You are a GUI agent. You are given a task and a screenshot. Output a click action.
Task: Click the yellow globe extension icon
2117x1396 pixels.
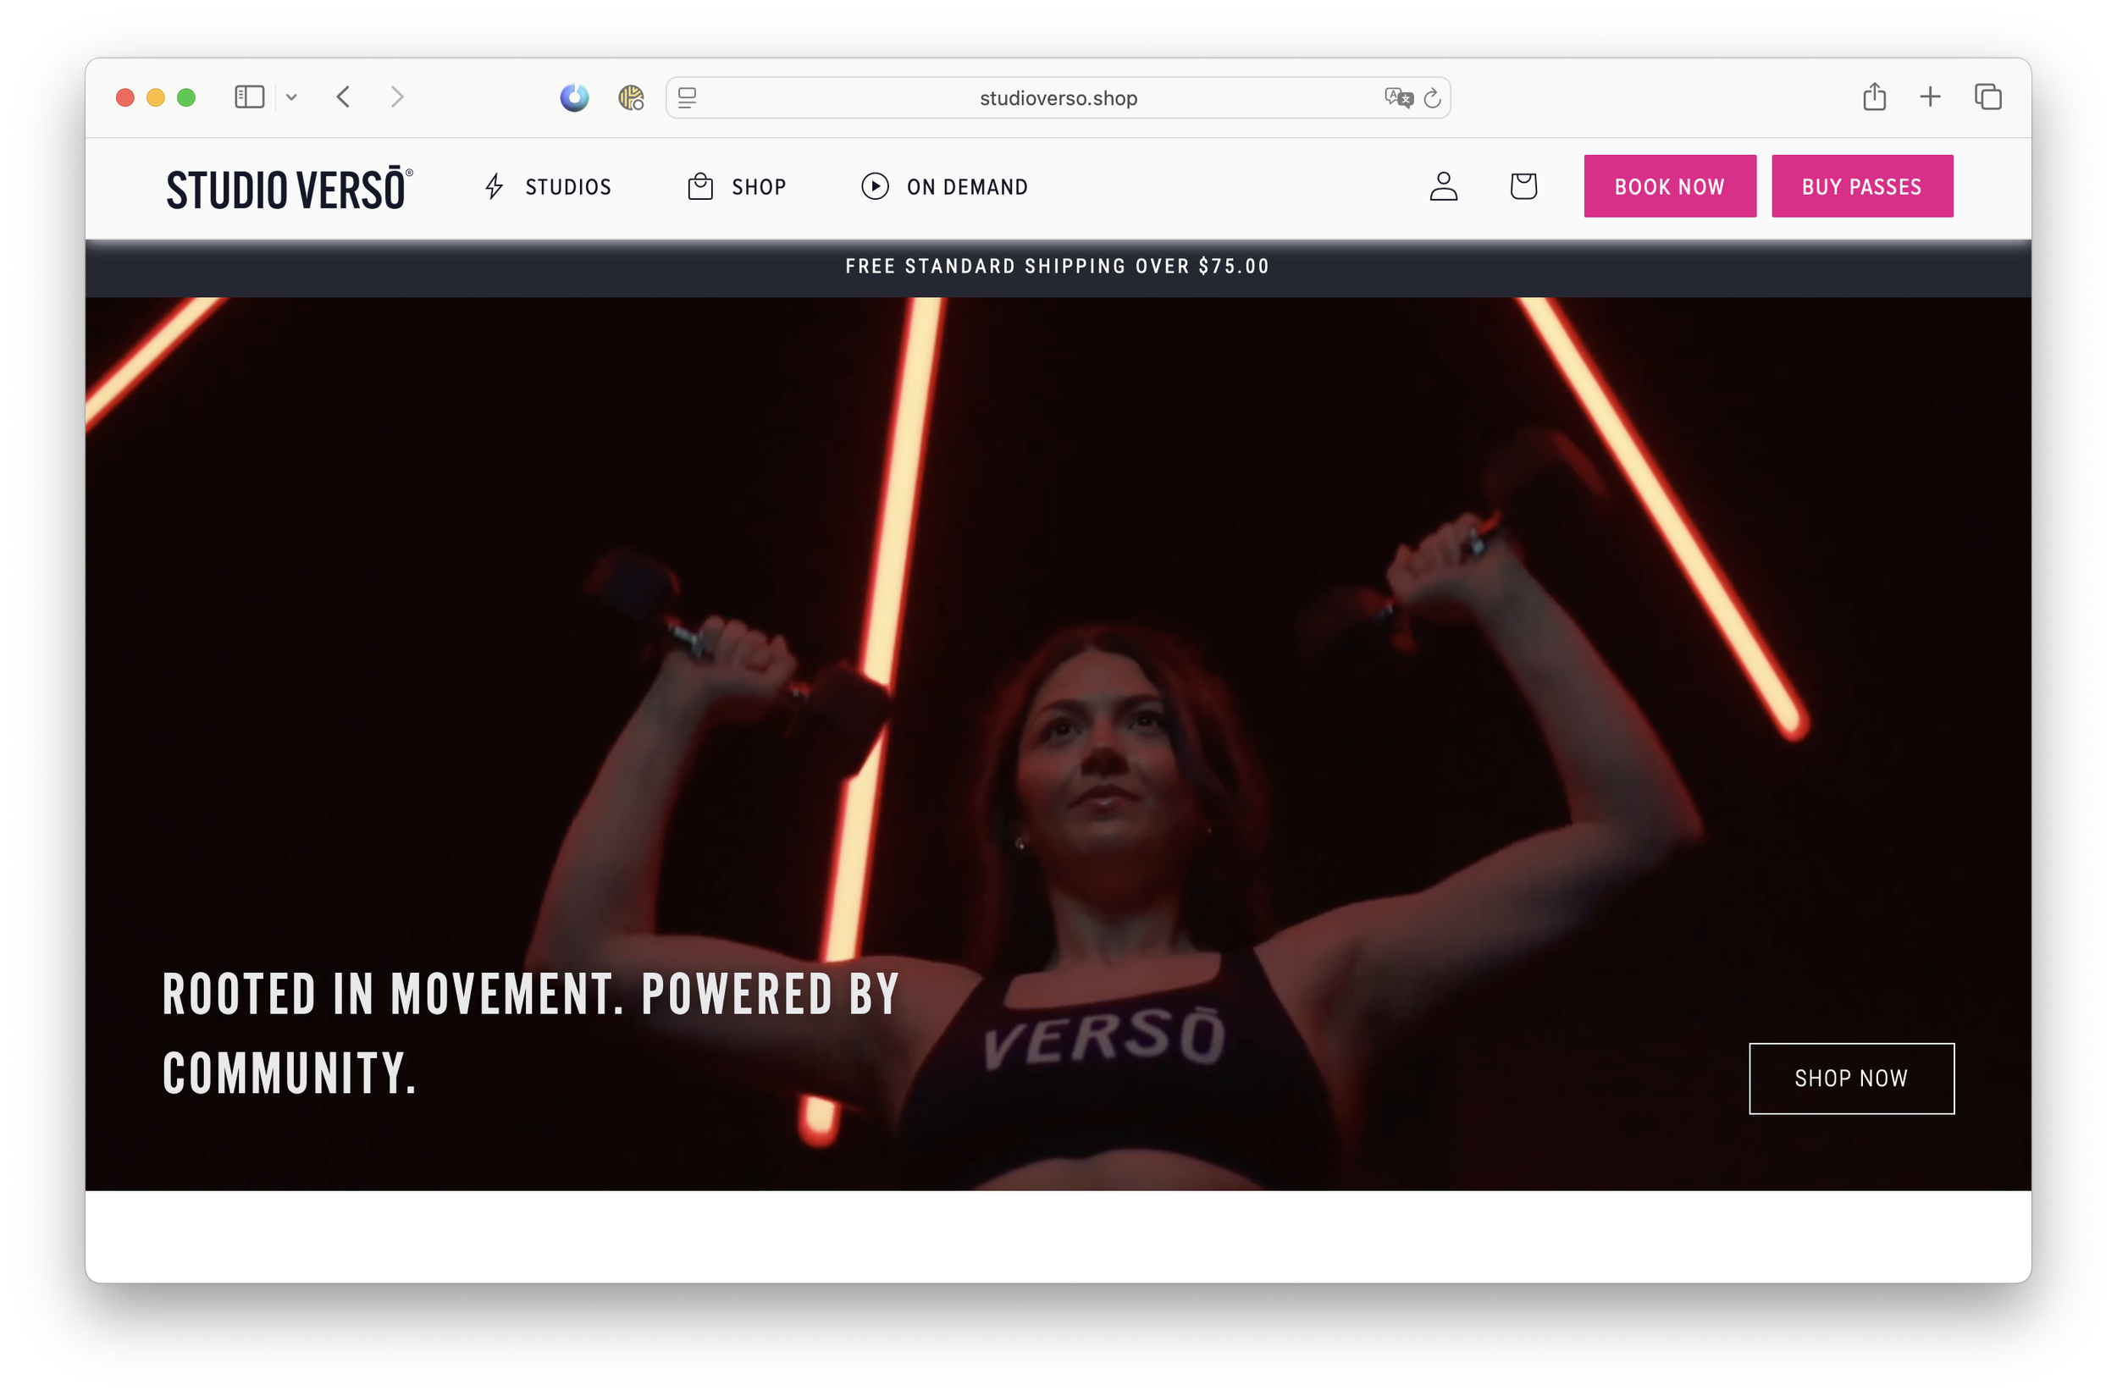631,97
